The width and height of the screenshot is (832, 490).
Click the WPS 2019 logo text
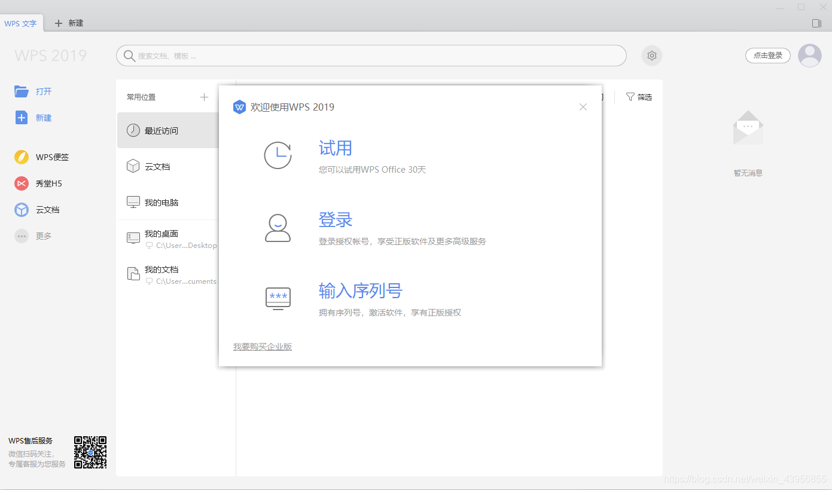[51, 56]
